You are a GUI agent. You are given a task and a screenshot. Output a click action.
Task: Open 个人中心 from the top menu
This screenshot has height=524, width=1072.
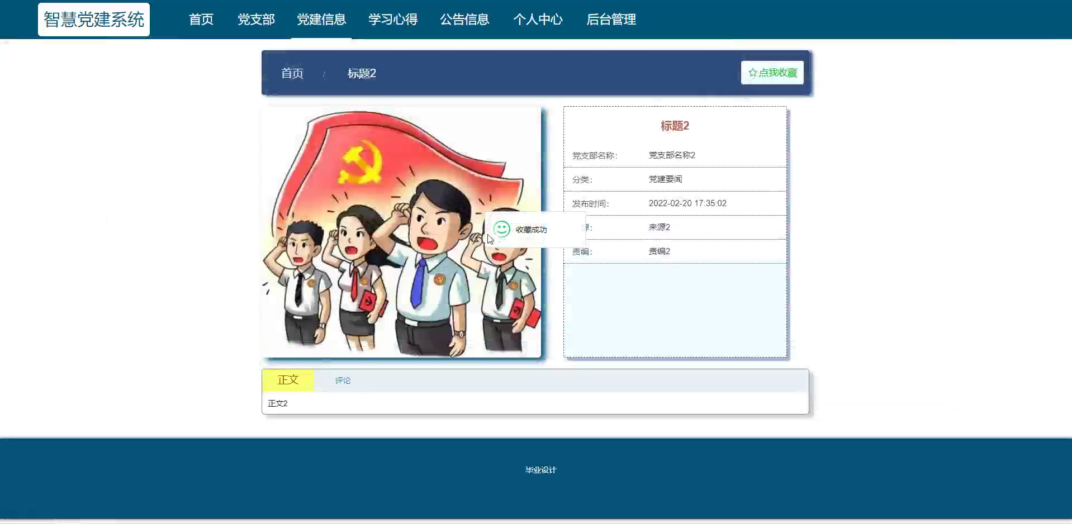[x=538, y=20]
